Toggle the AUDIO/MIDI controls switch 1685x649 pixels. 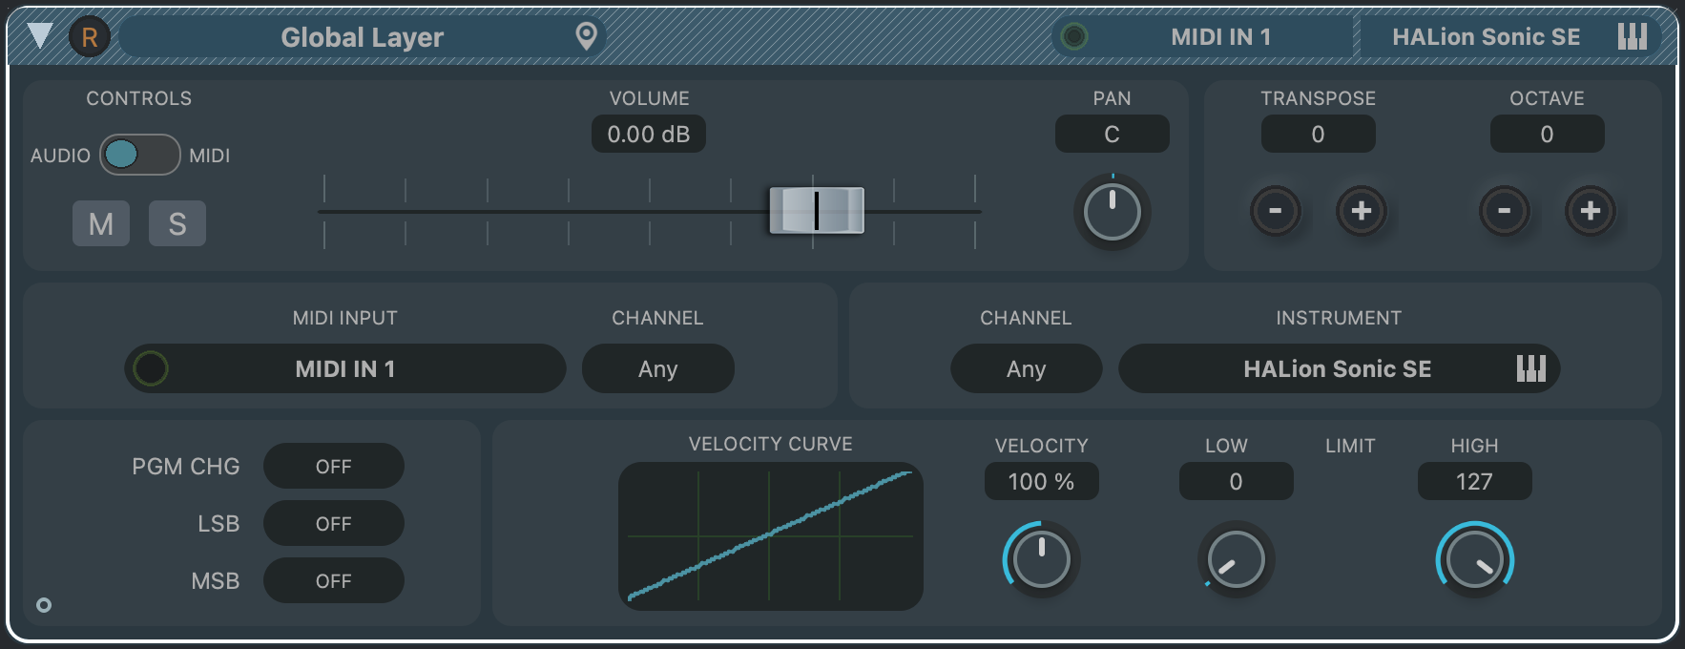(139, 155)
